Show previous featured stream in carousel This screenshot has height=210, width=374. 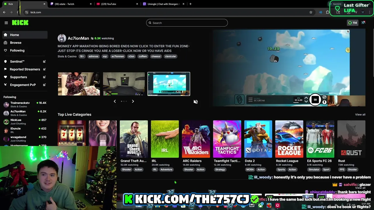tap(115, 101)
